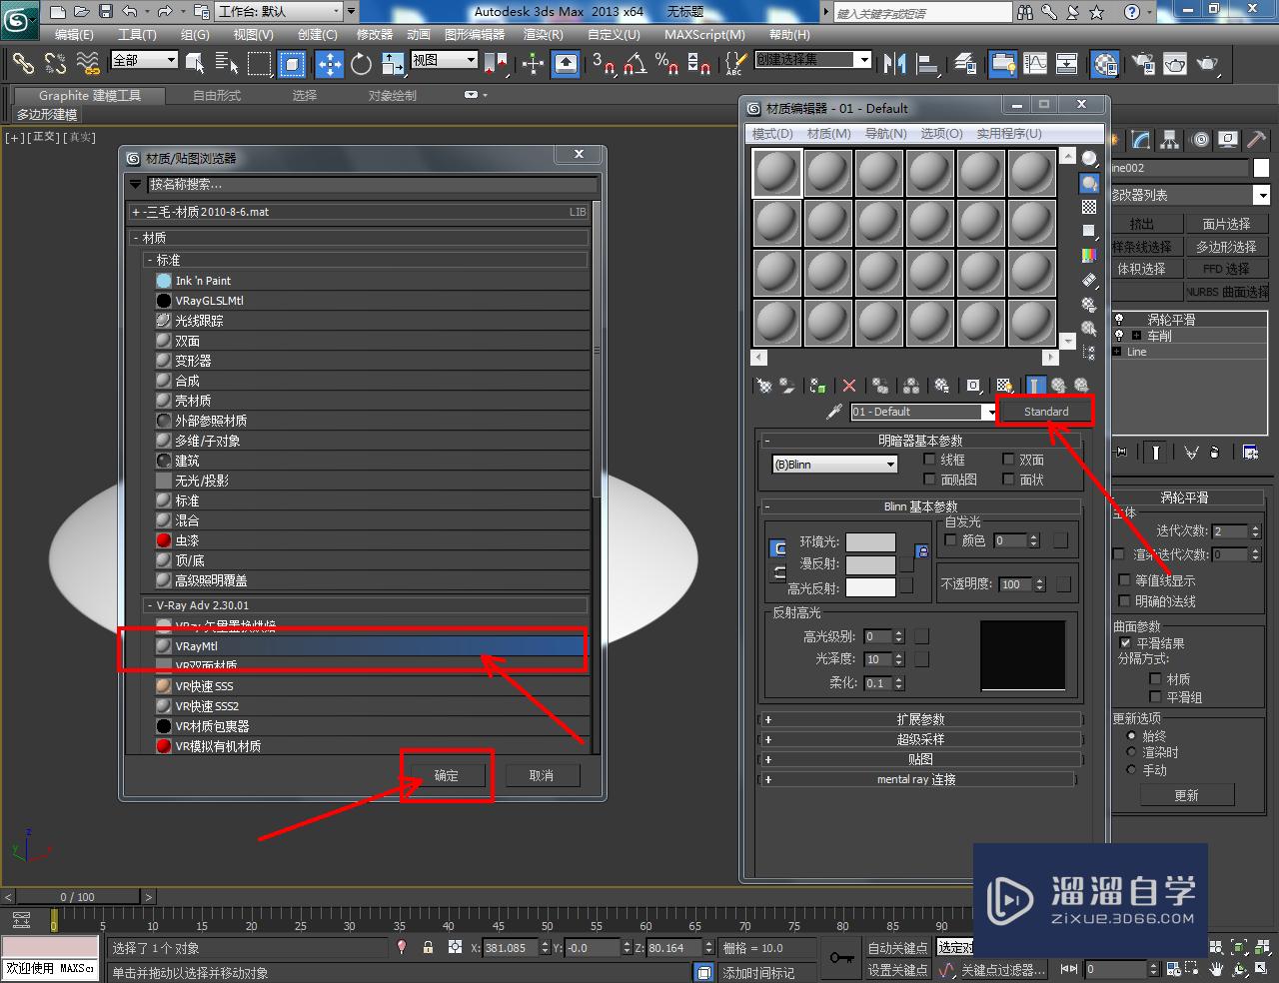The image size is (1279, 983).
Task: Enable the 明确的法线 checkbox
Action: coord(1125,601)
